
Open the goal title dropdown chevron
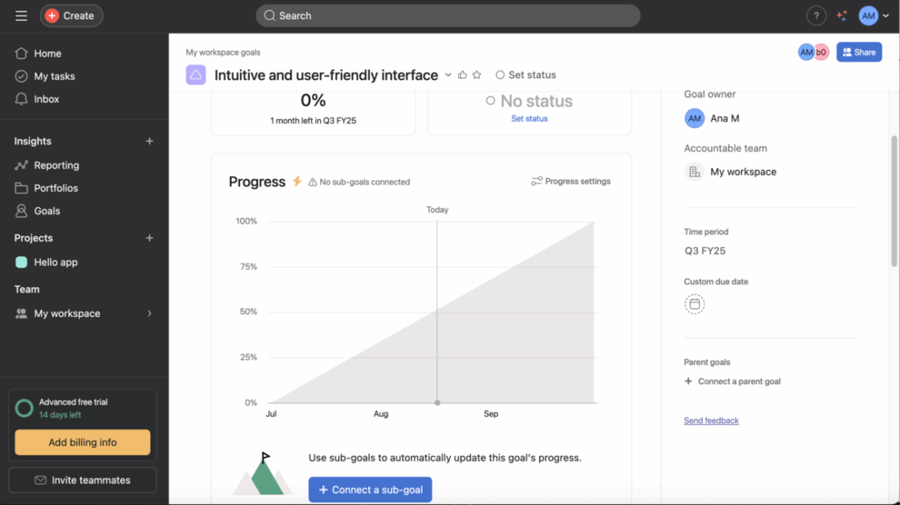click(448, 75)
